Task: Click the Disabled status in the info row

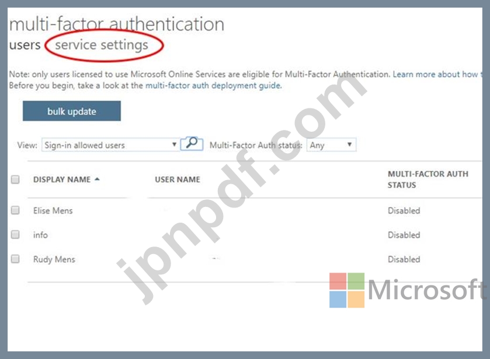Action: pos(404,235)
